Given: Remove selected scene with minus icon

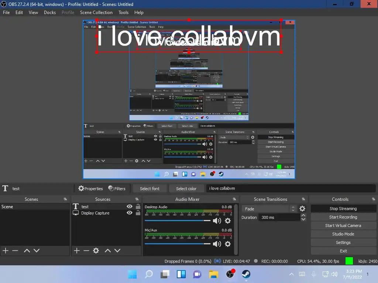Looking at the screenshot, I should [x=15, y=251].
